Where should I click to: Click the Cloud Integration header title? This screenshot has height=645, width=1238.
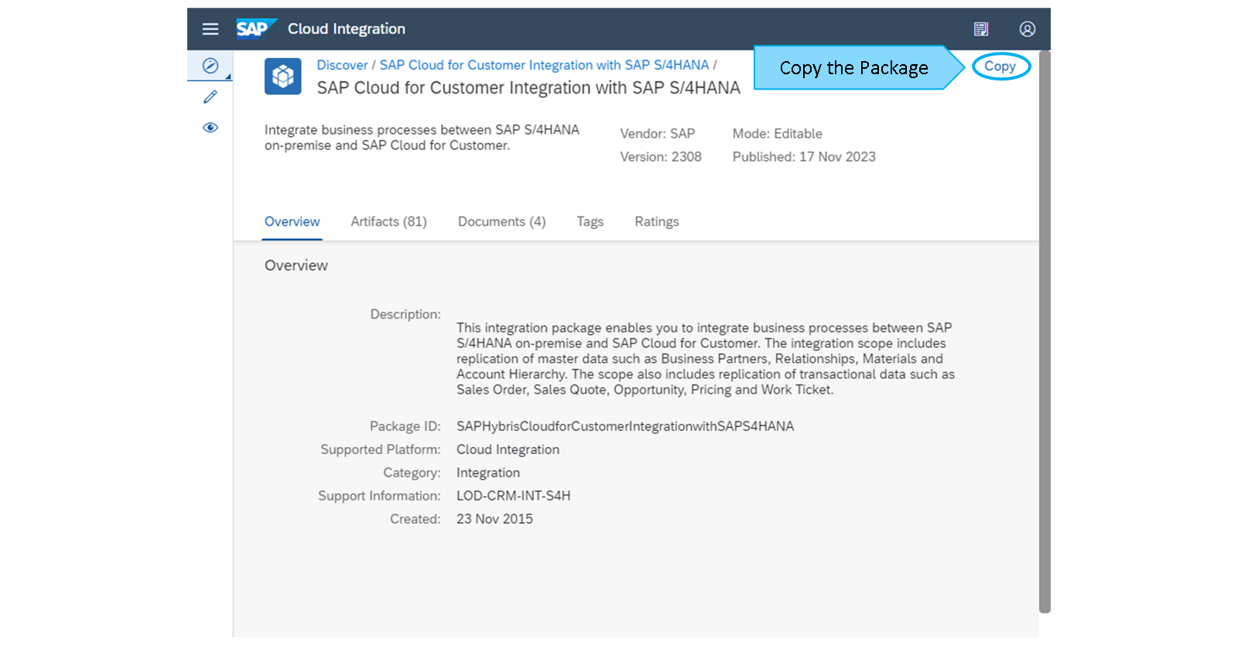(x=347, y=29)
